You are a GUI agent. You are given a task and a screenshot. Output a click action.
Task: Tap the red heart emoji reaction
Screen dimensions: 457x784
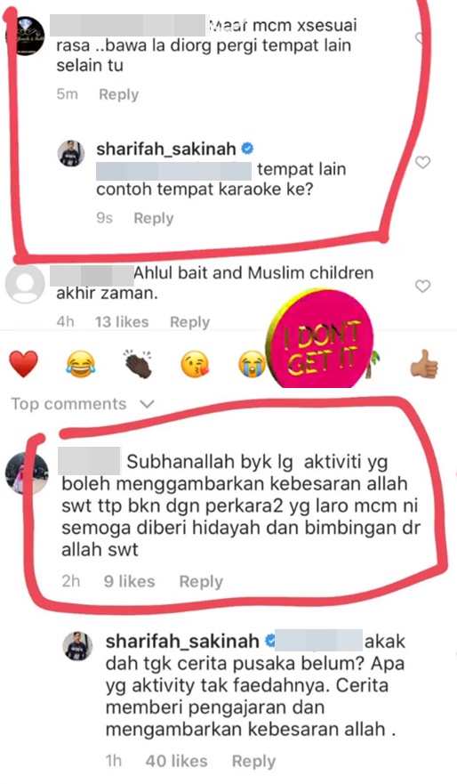23,363
